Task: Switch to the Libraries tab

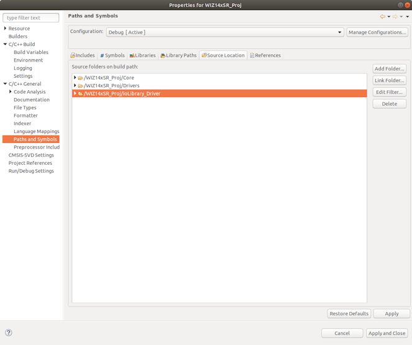Action: [142, 55]
